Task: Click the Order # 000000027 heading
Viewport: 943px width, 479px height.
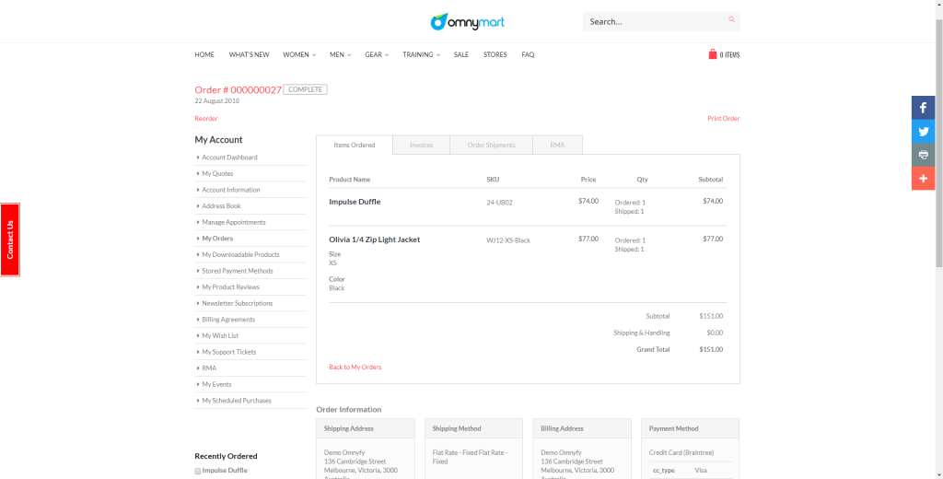Action: (x=239, y=90)
